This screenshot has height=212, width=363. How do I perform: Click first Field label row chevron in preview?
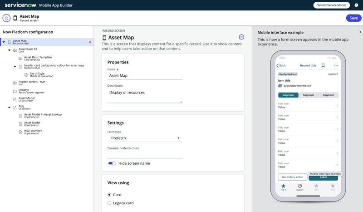[337, 106]
